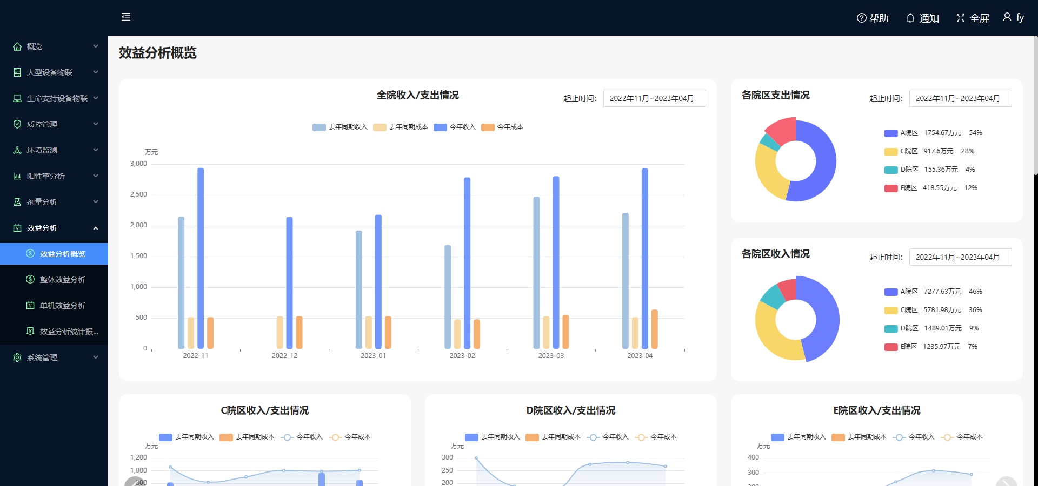The image size is (1038, 486).
Task: Toggle E院区 legend in 各院区收入情况
Action: click(x=931, y=347)
